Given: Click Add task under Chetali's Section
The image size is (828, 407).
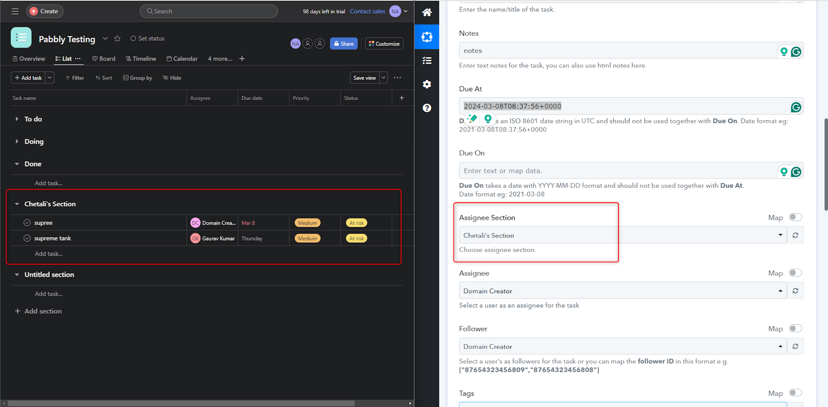Looking at the screenshot, I should pos(49,254).
